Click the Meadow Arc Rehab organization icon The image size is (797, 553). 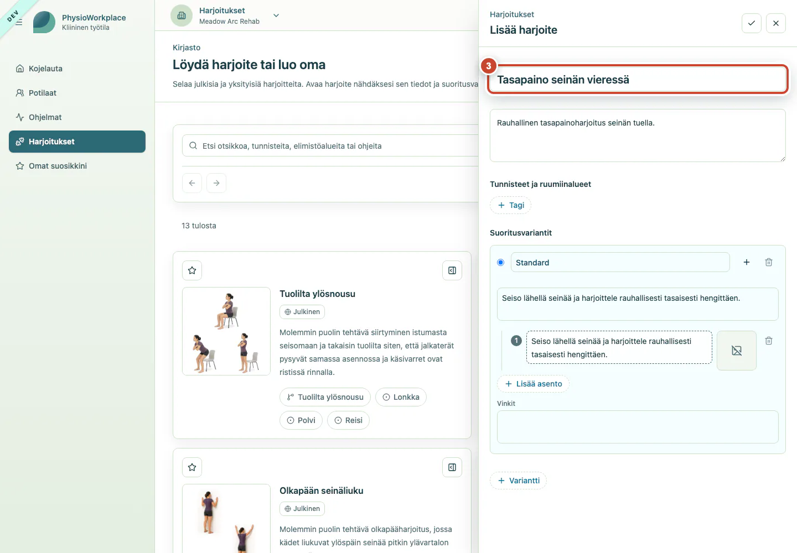click(x=182, y=15)
